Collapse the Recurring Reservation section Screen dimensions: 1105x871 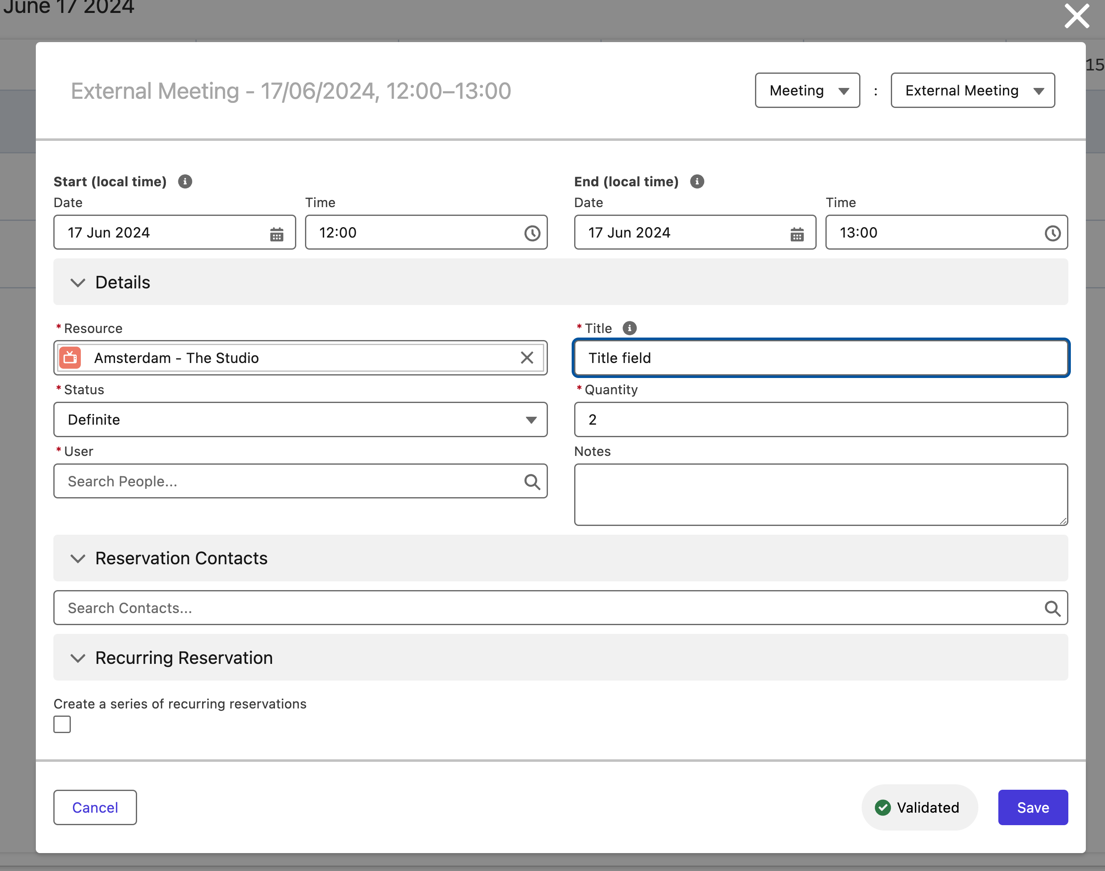click(x=77, y=658)
